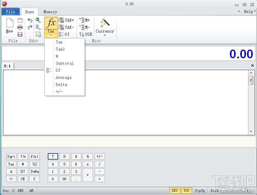Choose GT from the dropdown menu
The image size is (257, 195).
(x=65, y=70)
